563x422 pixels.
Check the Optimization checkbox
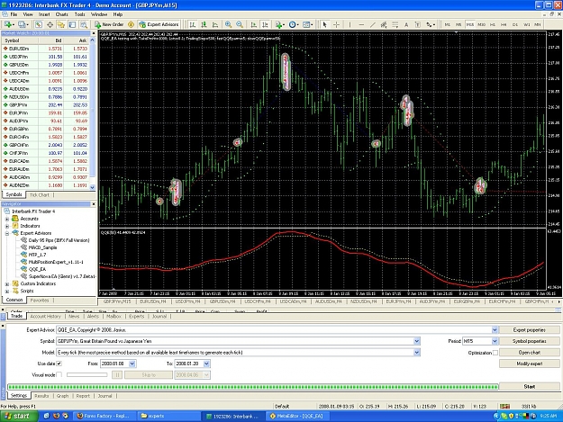point(495,353)
